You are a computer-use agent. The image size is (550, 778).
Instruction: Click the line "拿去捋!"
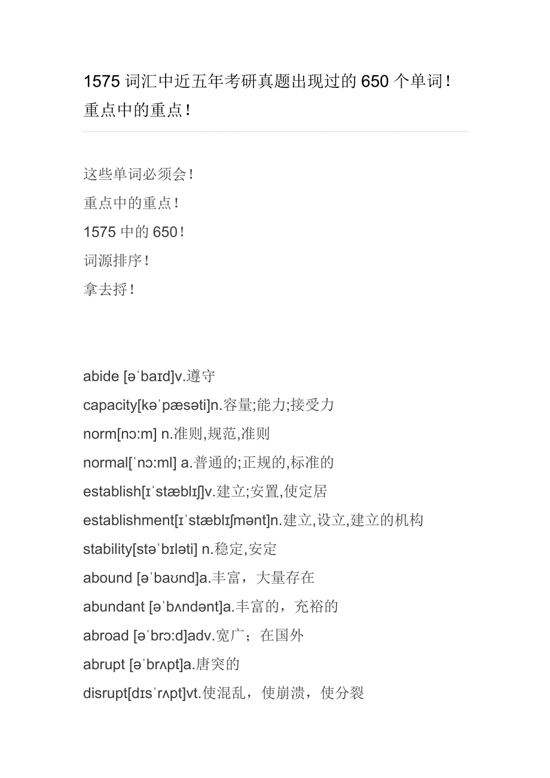109,290
